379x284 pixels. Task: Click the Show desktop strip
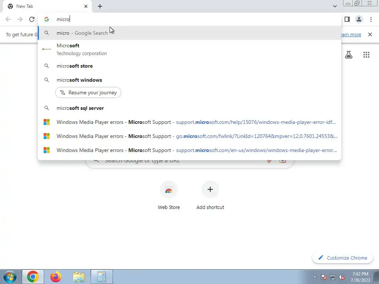point(377,277)
